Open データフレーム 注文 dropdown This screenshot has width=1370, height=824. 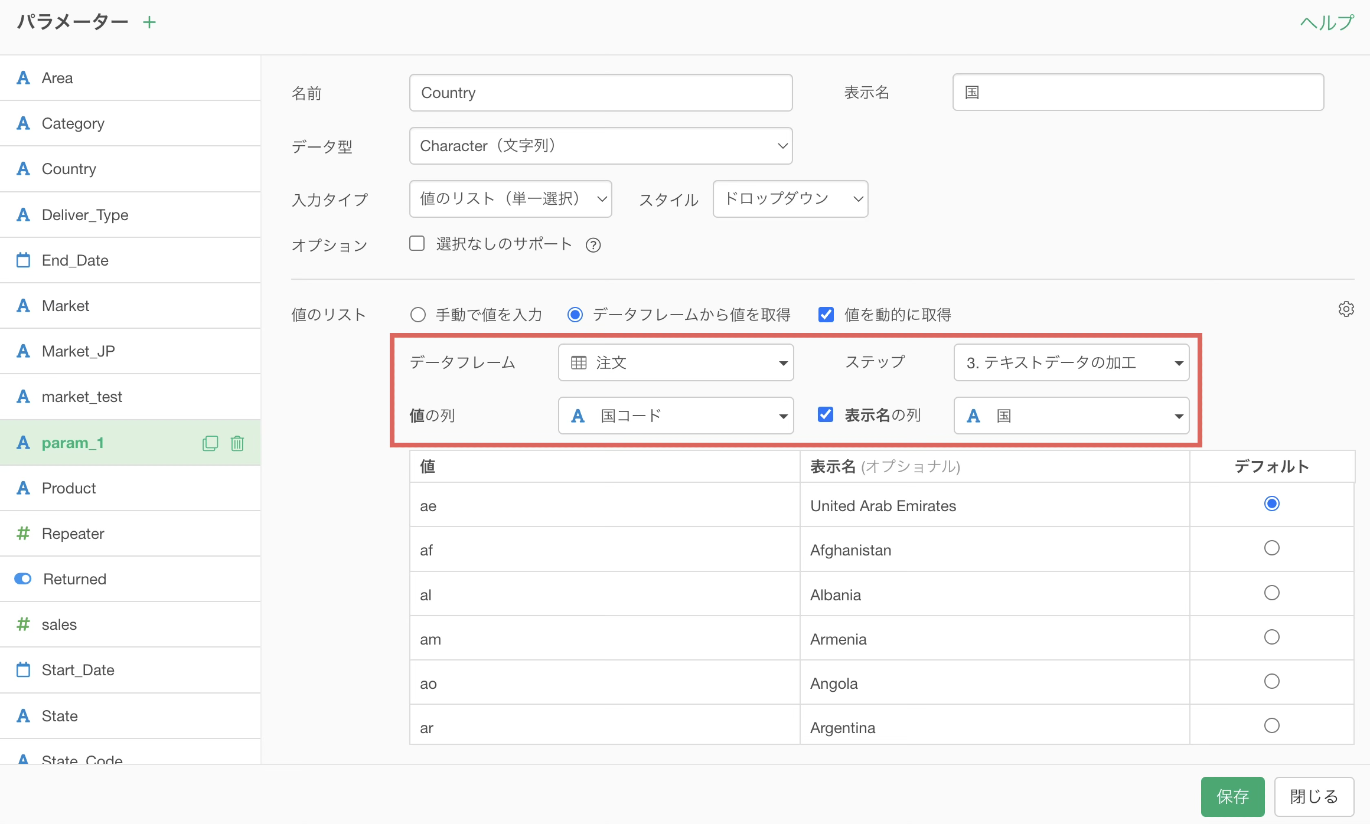click(676, 362)
